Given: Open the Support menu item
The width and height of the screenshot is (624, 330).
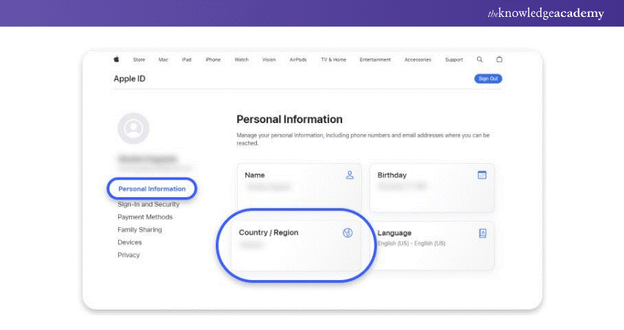Looking at the screenshot, I should (454, 59).
